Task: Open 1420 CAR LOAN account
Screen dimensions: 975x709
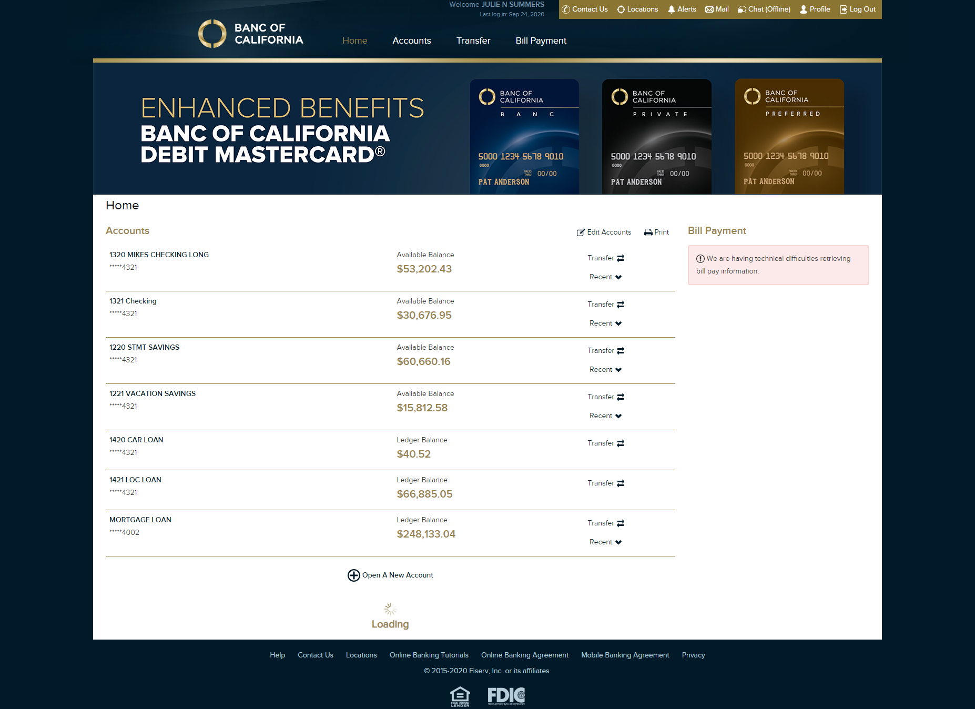Action: [x=136, y=440]
